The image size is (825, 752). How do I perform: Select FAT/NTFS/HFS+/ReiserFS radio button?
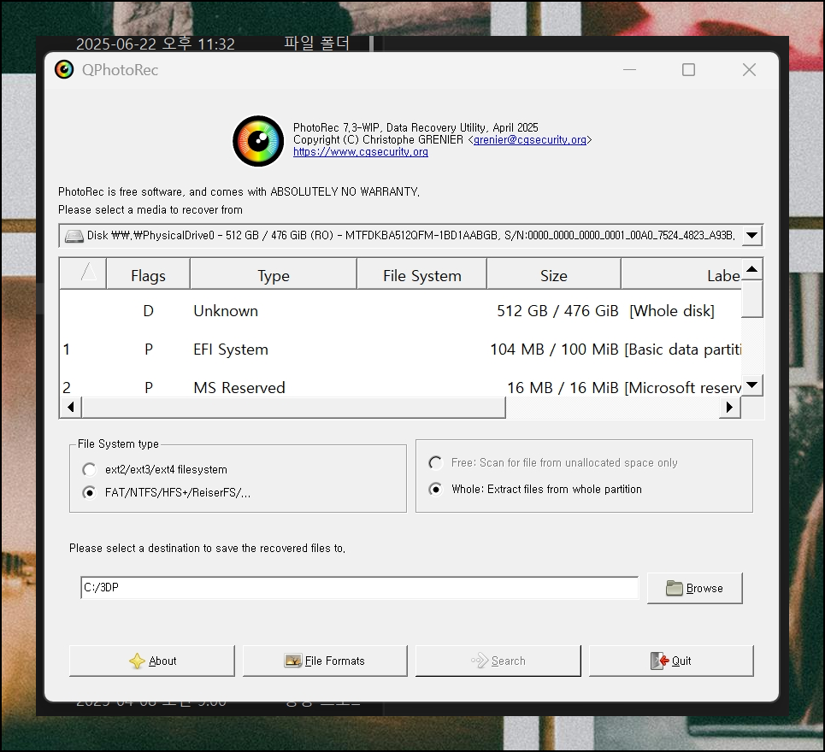coord(90,493)
